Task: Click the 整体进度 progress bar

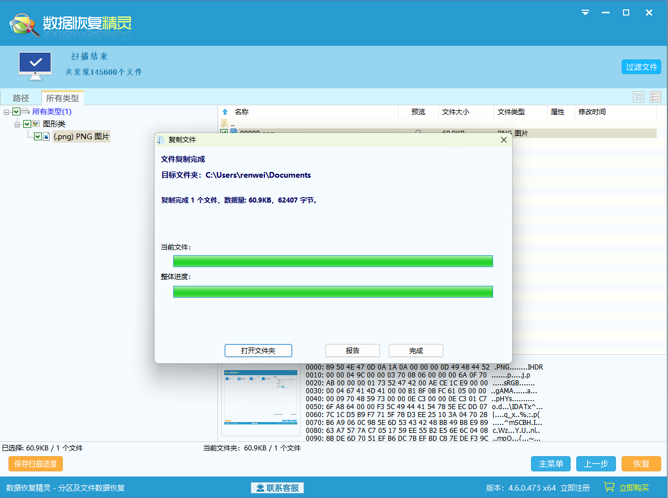Action: pos(333,291)
